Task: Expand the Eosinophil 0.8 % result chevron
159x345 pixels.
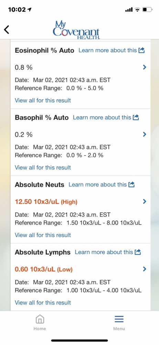Action: click(x=145, y=67)
